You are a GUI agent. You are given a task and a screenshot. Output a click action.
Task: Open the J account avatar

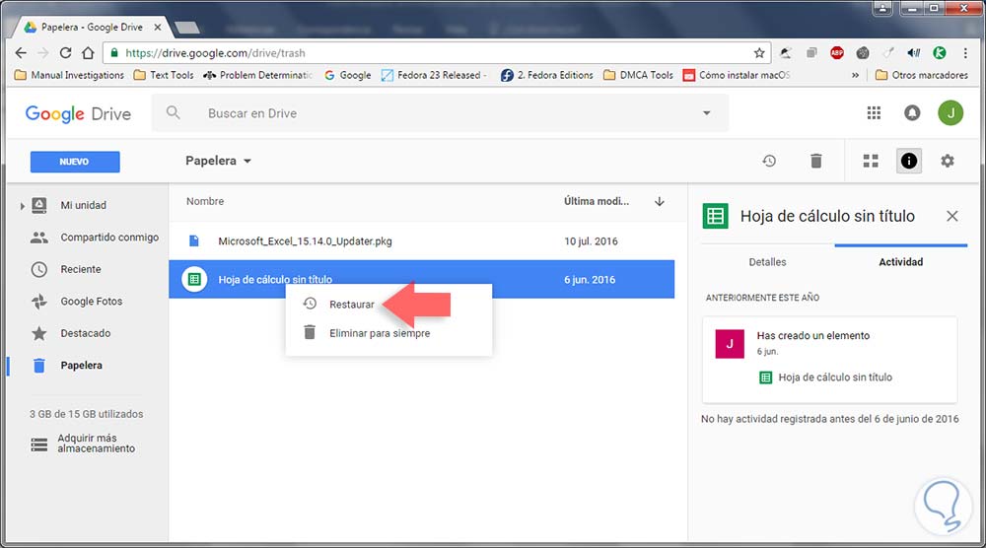[x=951, y=113]
